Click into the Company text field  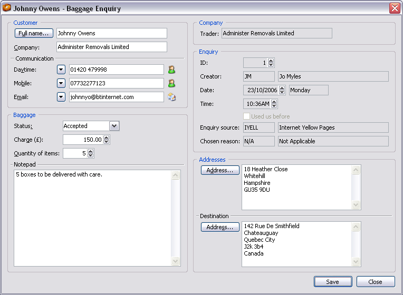click(x=111, y=47)
